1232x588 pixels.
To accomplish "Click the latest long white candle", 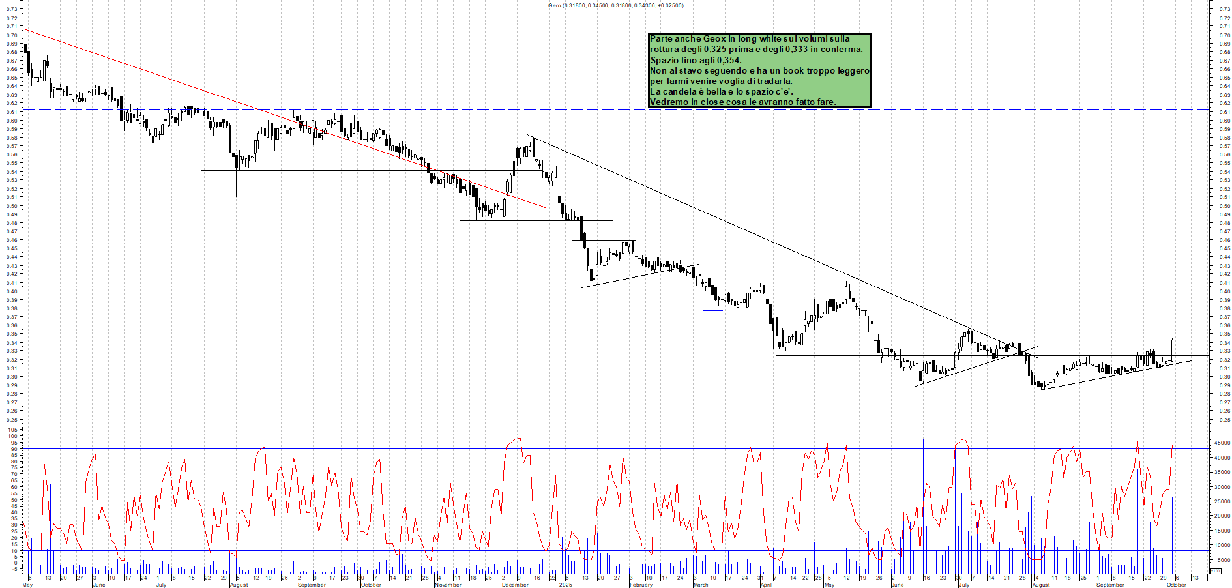I will click(1172, 349).
